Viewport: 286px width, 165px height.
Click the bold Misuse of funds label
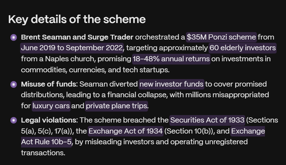(50, 84)
